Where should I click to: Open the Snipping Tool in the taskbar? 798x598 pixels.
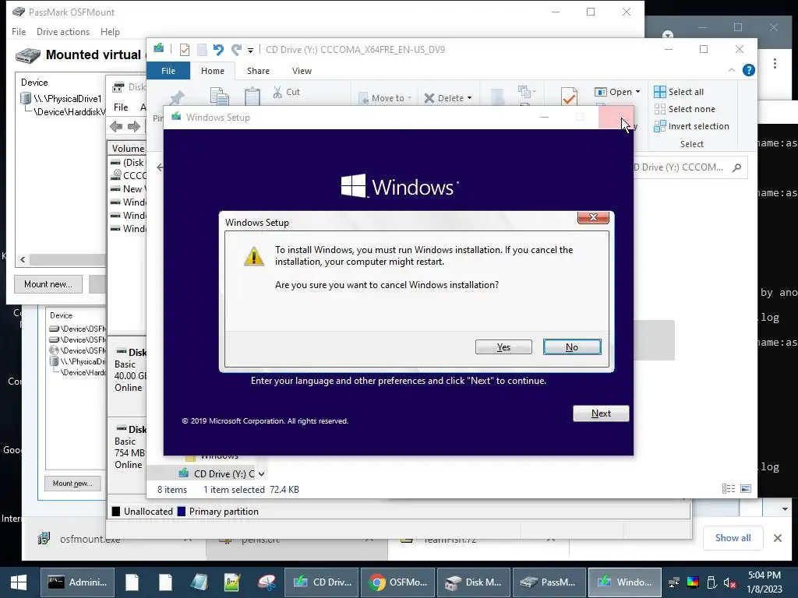267,582
